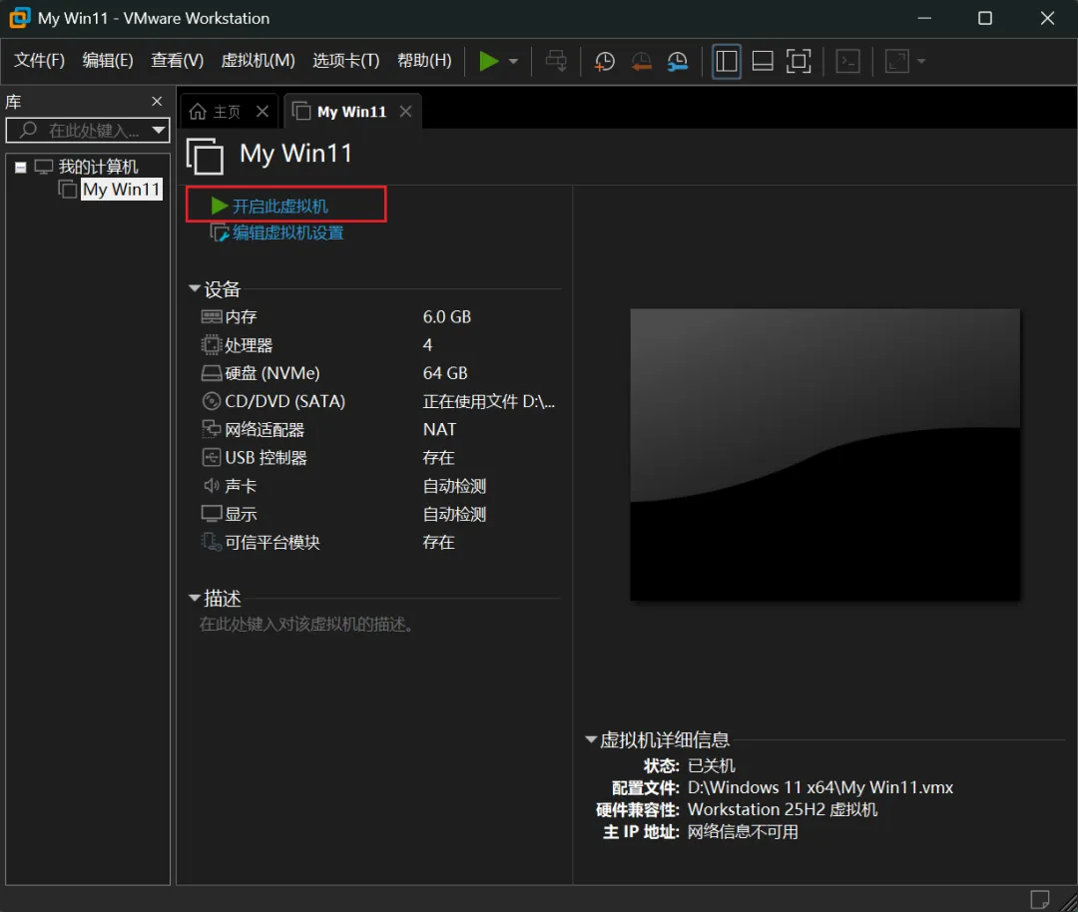Click the 6.0 GB memory value
1078x912 pixels.
(x=447, y=317)
